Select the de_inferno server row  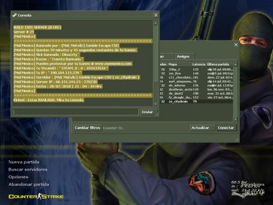coord(197,85)
